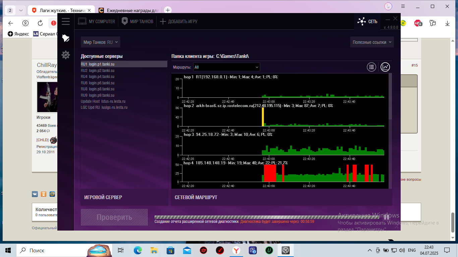Switch routes to list view icon
458x257 pixels.
[371, 67]
